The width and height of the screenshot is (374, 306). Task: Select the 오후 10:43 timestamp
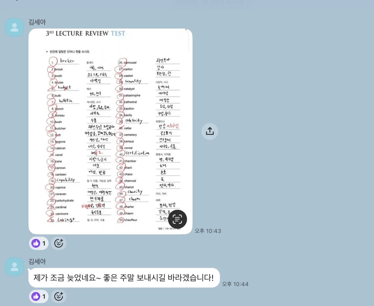208,231
